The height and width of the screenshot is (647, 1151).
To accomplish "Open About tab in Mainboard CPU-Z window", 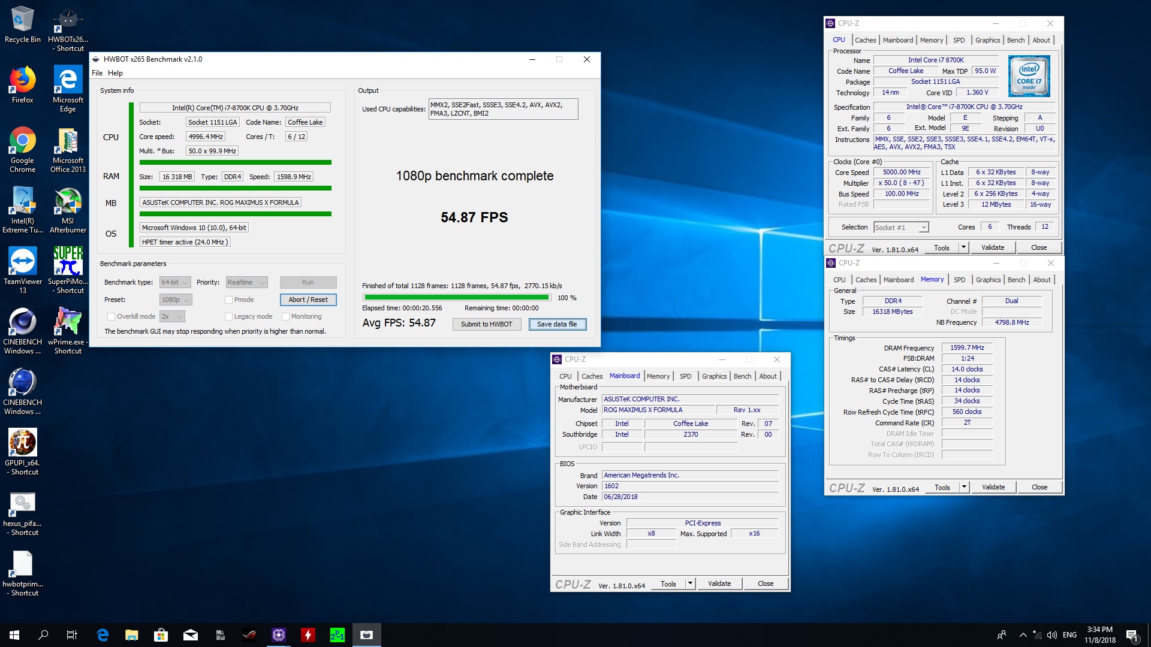I will point(768,376).
